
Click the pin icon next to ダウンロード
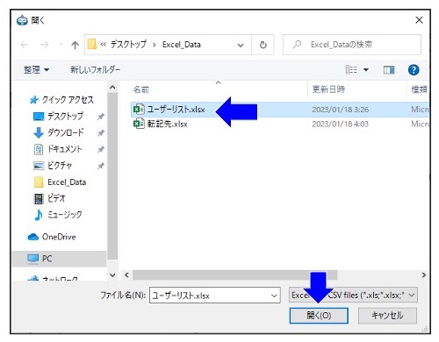pyautogui.click(x=101, y=133)
